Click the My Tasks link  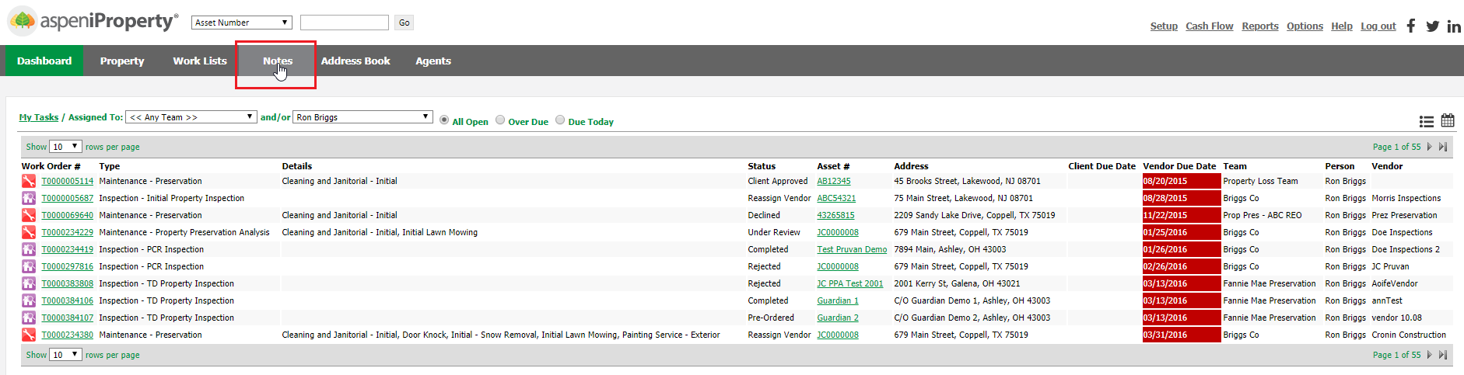(x=39, y=117)
